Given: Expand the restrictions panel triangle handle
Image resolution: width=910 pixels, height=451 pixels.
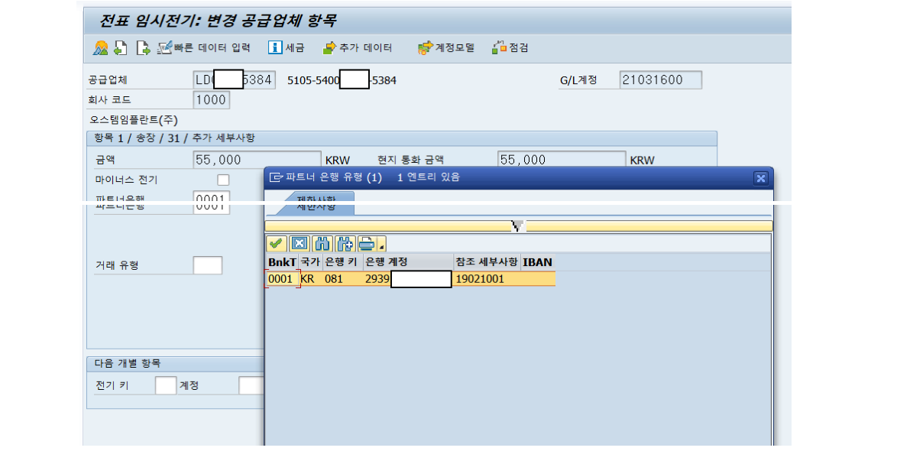Looking at the screenshot, I should [x=518, y=226].
